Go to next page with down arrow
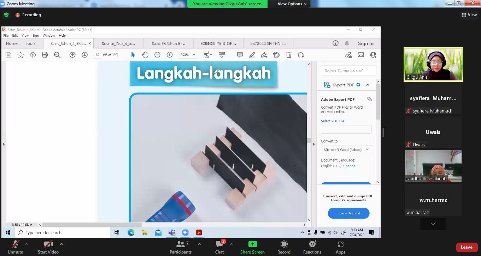The image size is (481, 256). [x=84, y=55]
